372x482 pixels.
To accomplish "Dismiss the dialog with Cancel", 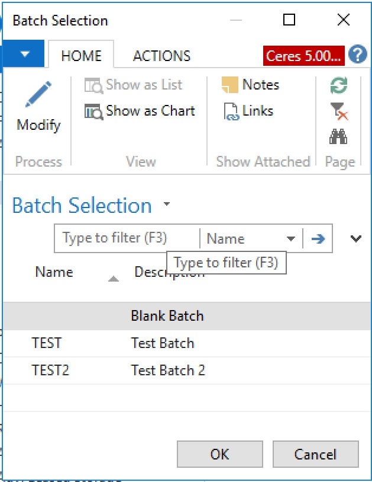I will [315, 454].
